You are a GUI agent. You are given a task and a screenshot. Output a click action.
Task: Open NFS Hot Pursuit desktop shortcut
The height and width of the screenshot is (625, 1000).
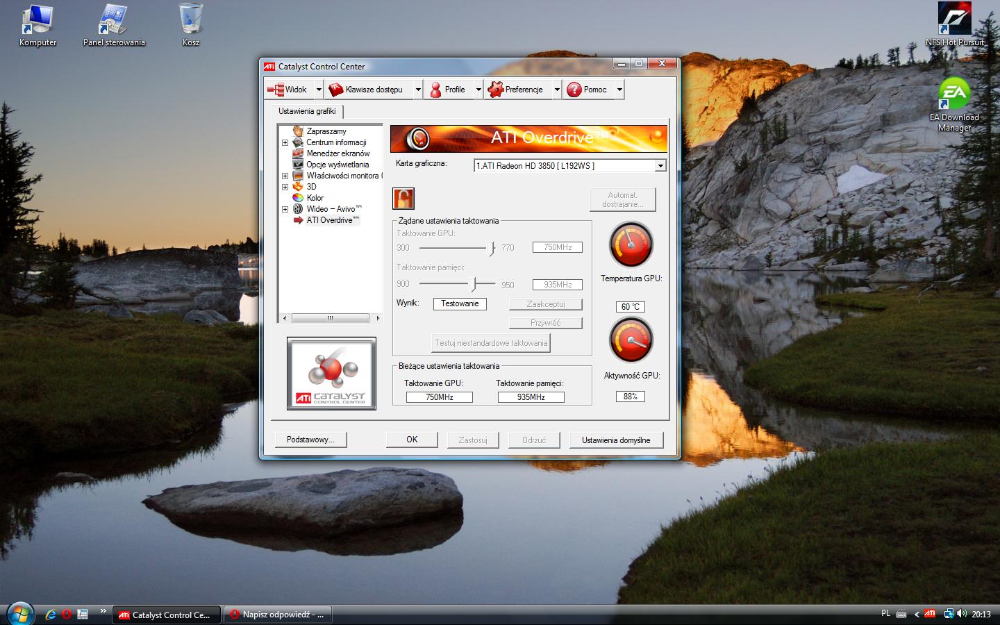pyautogui.click(x=954, y=24)
